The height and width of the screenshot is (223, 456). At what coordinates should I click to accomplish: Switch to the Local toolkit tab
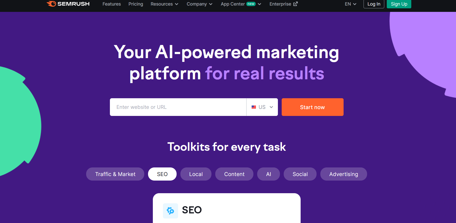196,174
